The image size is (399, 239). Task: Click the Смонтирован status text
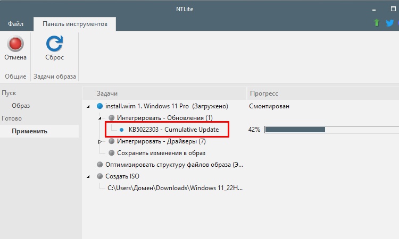[x=269, y=106]
